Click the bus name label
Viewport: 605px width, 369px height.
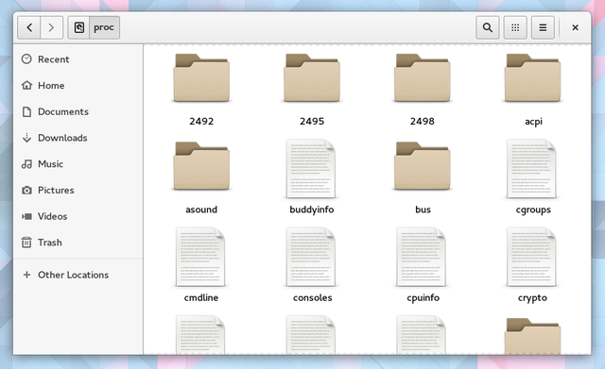[423, 210]
